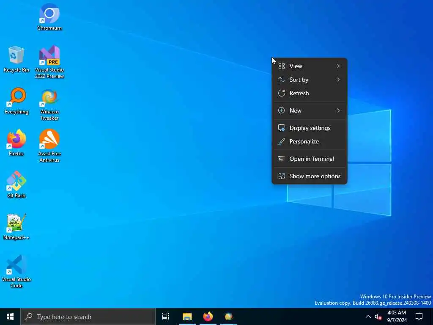433x325 pixels.
Task: Show hidden system tray icons
Action: (368, 317)
